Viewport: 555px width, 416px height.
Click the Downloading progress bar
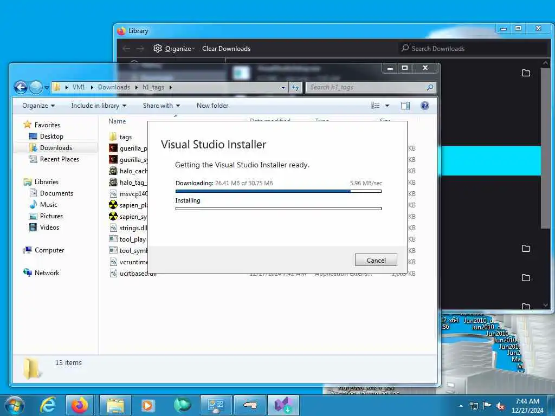pos(278,191)
